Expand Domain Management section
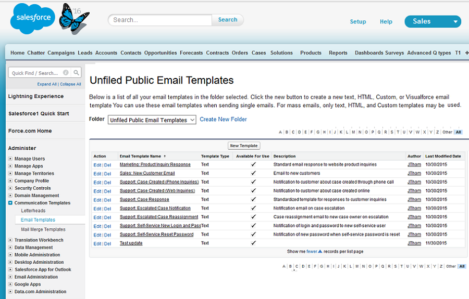 coord(10,196)
